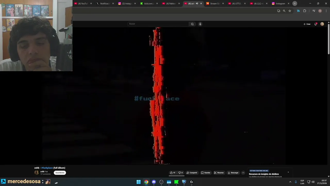Open the zohk channel name link
330x186 pixels.
[x=42, y=172]
